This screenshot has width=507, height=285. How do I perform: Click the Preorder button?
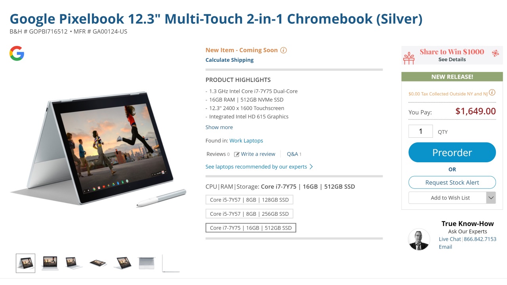pyautogui.click(x=452, y=152)
